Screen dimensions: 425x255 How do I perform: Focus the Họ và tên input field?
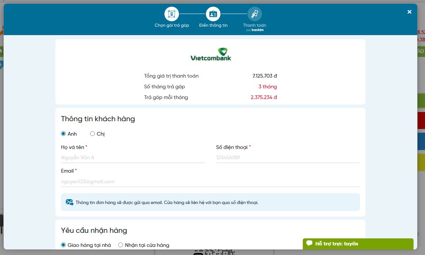coord(133,157)
